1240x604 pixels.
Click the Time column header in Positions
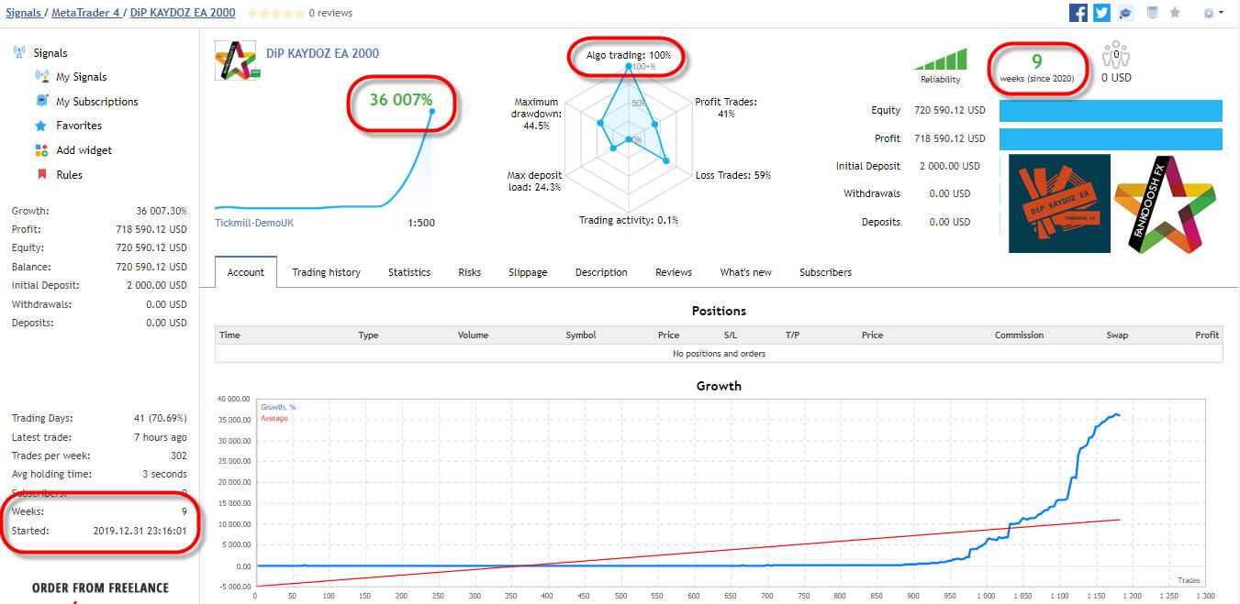(229, 335)
